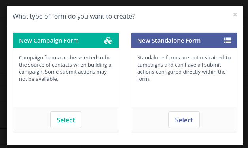Click the standalone forms description paragraph
Image resolution: width=248 pixels, height=148 pixels.
tap(184, 68)
